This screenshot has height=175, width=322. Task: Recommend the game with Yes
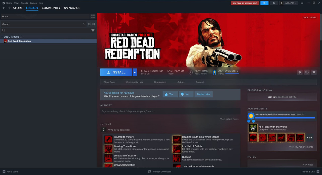(x=170, y=94)
